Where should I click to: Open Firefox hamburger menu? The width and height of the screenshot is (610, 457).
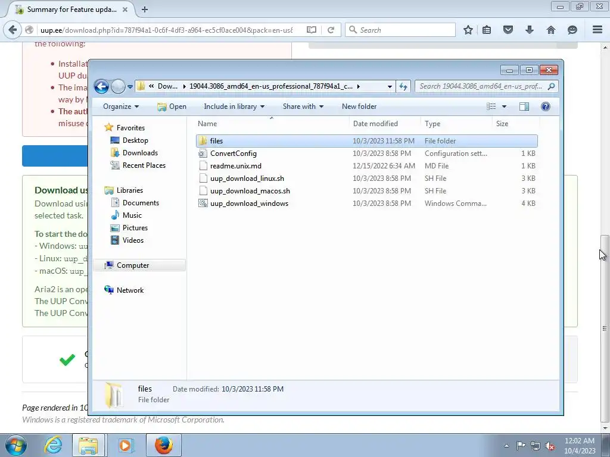tap(597, 30)
